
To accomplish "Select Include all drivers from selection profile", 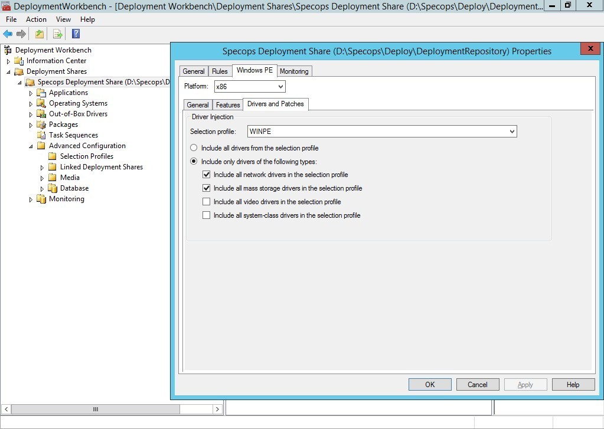I will [x=194, y=148].
